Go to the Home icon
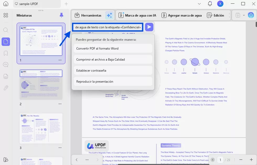257x165 pixels. pos(6,4)
